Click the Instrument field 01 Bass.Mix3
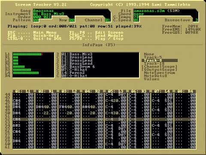The image size is (206, 155). point(48,14)
